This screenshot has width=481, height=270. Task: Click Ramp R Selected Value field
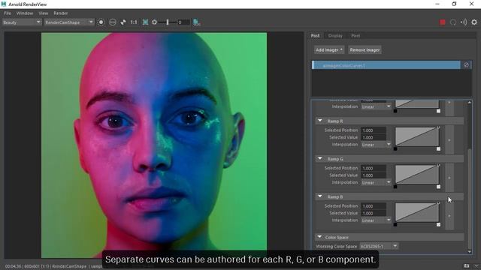(373, 137)
